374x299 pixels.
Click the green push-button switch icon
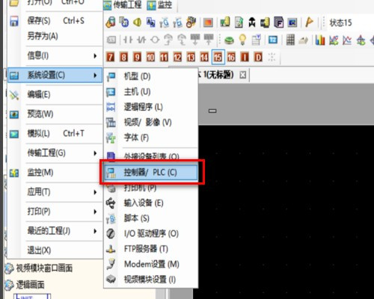click(229, 40)
